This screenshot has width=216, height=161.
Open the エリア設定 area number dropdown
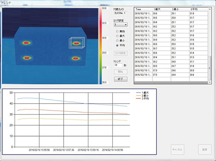click(x=121, y=25)
